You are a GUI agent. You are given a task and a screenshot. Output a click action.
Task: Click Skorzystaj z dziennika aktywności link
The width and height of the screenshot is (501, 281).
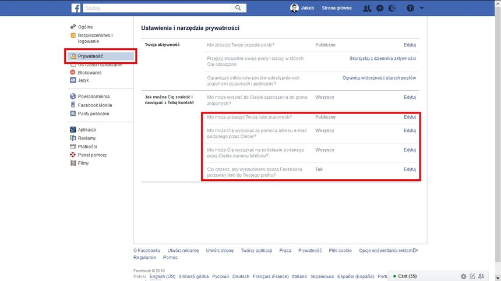click(x=383, y=58)
